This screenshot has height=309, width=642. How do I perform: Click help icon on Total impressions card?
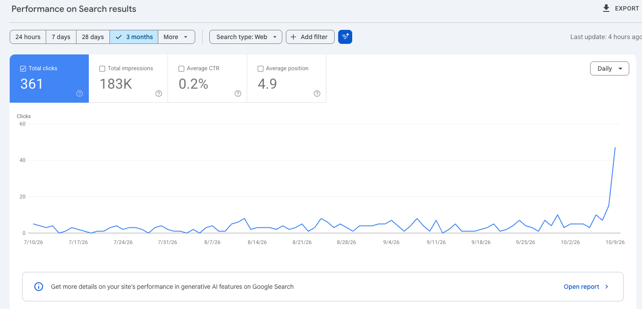pos(159,93)
